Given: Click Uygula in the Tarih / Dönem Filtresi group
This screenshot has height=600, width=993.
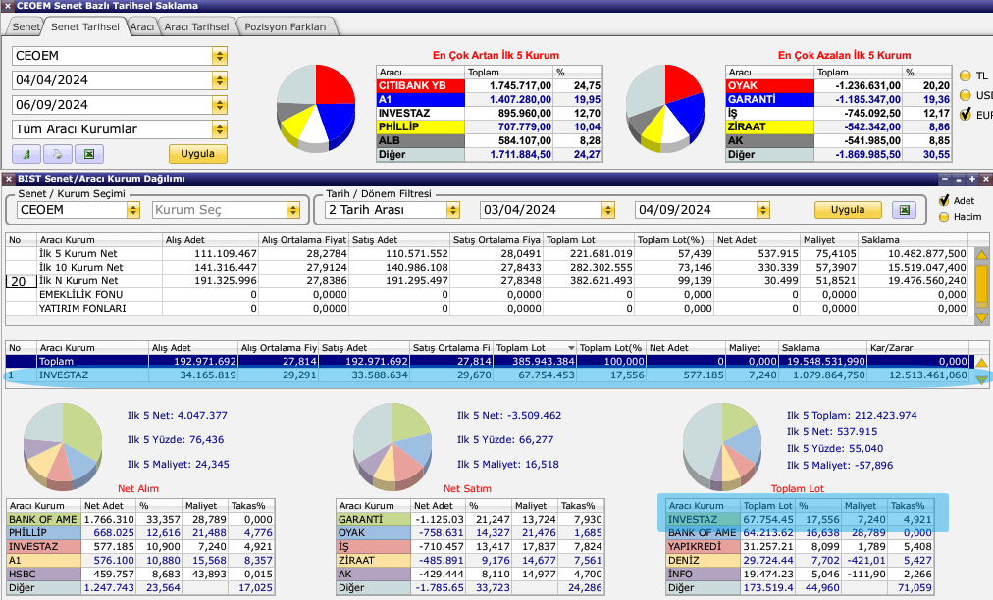Looking at the screenshot, I should coord(848,210).
